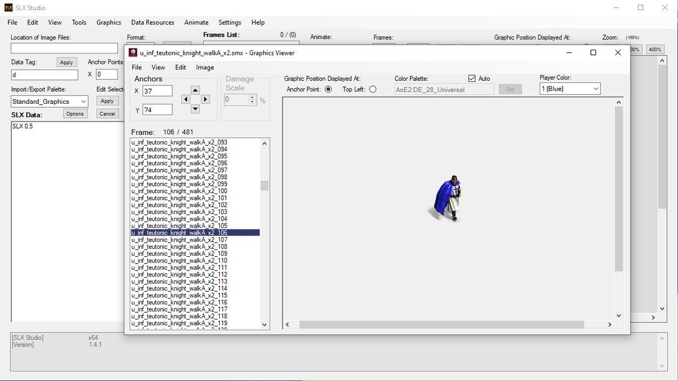
Task: Increase the Damage Scale stepper value
Action: (x=253, y=97)
